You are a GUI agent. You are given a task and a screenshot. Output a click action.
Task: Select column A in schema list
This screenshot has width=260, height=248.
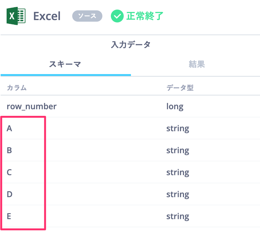click(130, 128)
